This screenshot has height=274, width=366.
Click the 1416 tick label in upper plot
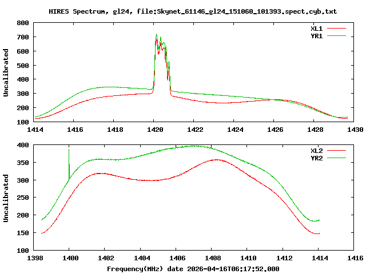click(x=75, y=130)
